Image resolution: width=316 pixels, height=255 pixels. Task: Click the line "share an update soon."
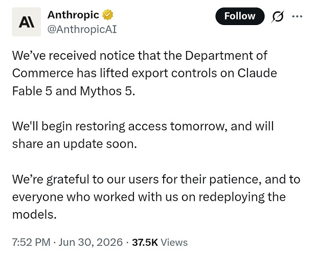point(75,144)
